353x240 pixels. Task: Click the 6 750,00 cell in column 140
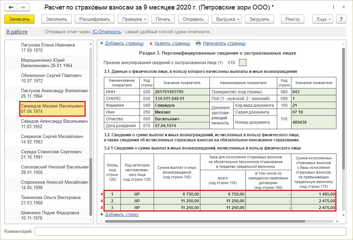pyautogui.click(x=177, y=194)
